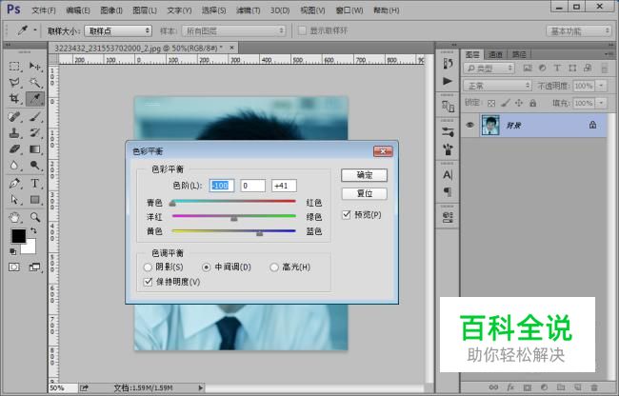Swap foreground and background colors
This screenshot has height=396, width=619.
click(x=33, y=230)
